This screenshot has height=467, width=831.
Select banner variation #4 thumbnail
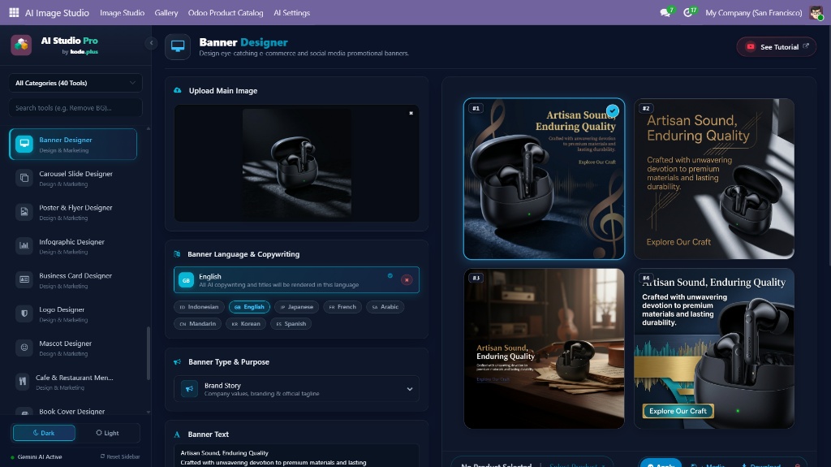pyautogui.click(x=714, y=348)
